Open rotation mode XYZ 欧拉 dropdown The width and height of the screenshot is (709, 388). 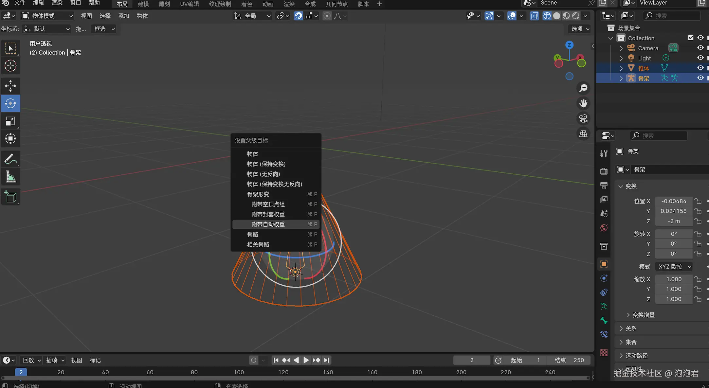coord(674,267)
